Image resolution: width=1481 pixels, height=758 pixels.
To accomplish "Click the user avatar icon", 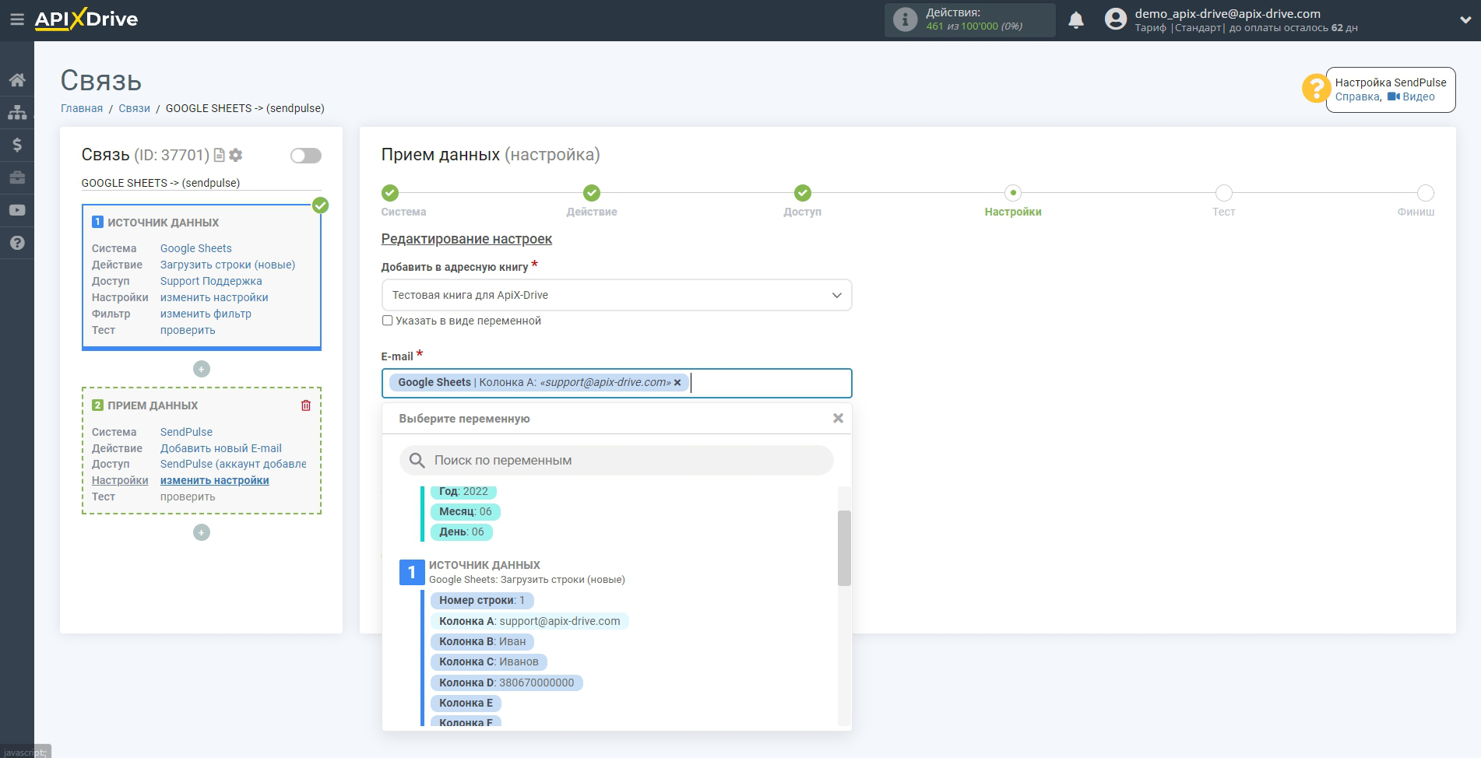I will 1116,19.
